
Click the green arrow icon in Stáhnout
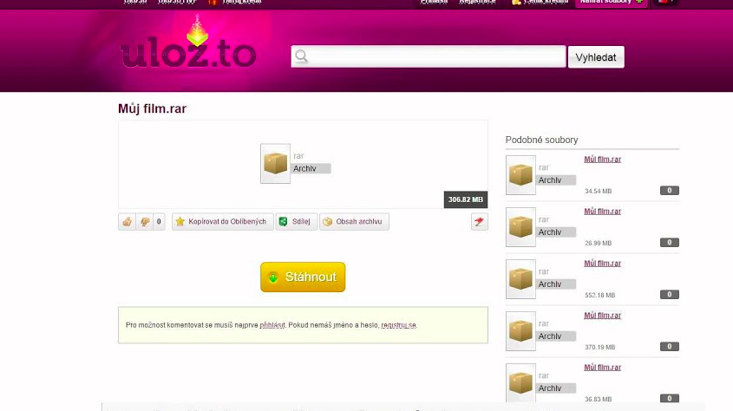[273, 277]
